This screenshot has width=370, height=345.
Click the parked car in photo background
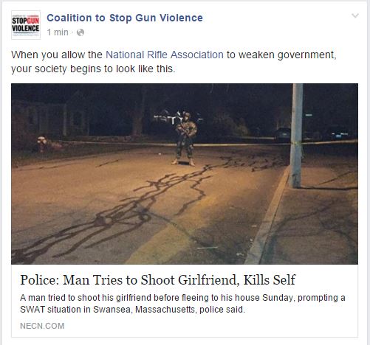click(x=283, y=134)
